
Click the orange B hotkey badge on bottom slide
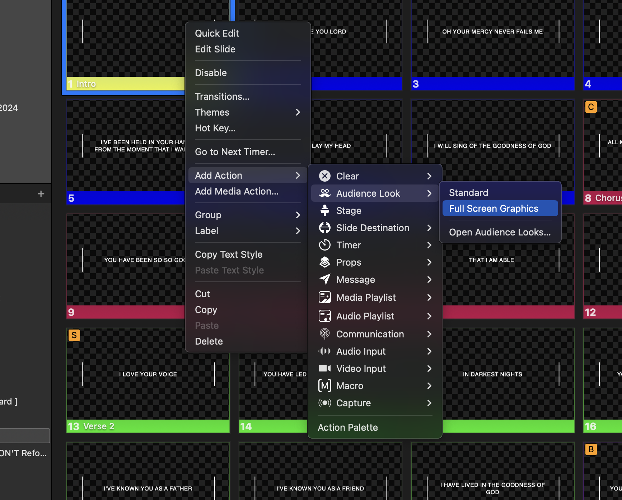pos(591,449)
